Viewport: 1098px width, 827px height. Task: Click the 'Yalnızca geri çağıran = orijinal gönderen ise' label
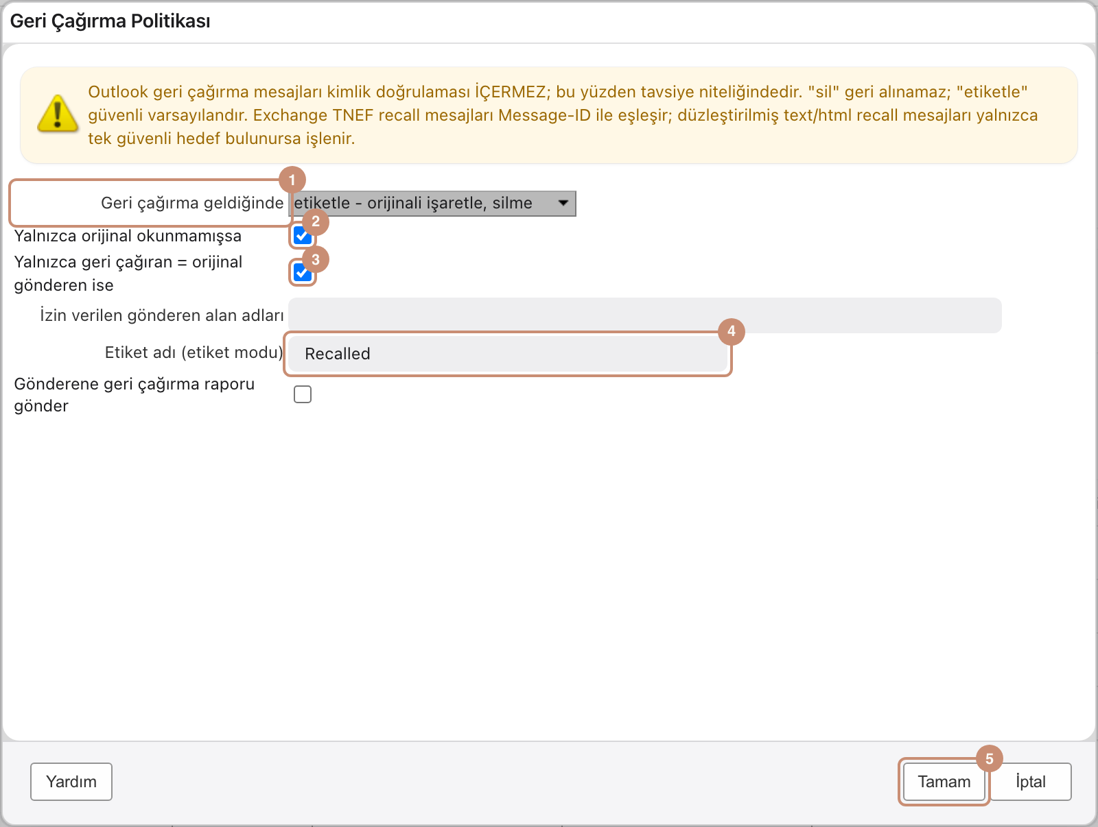click(x=128, y=274)
